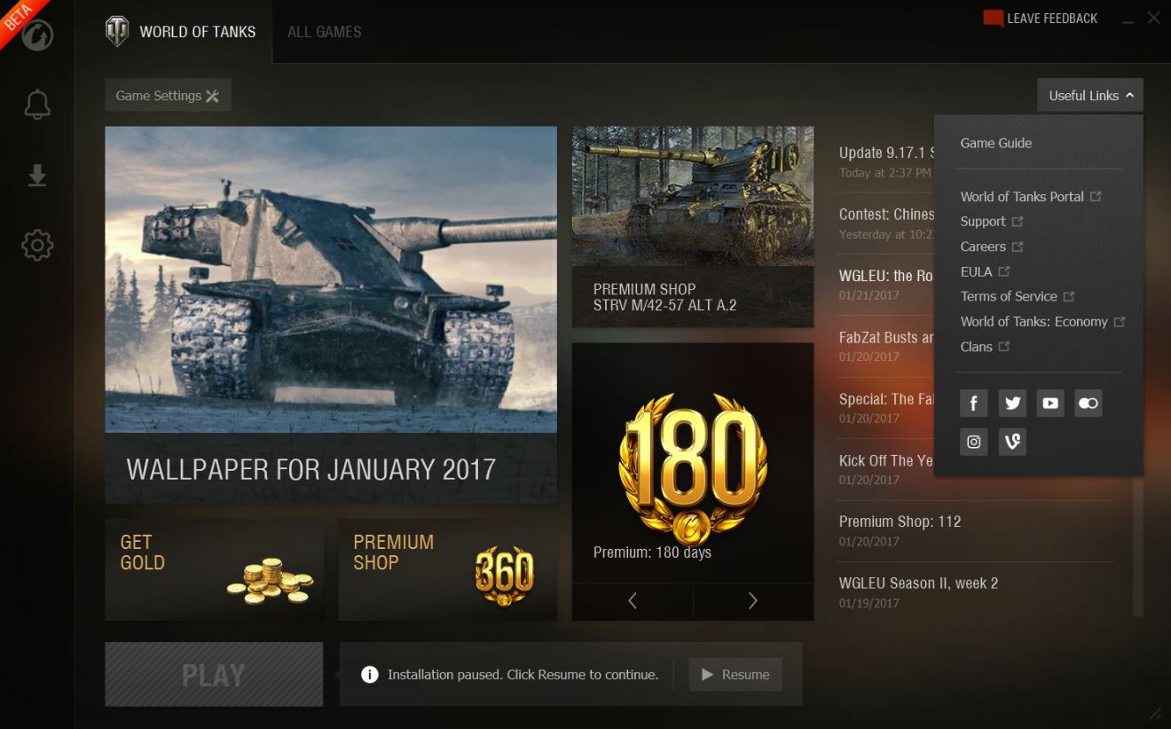
Task: Collapse the Useful Links dropdown
Action: [1090, 96]
